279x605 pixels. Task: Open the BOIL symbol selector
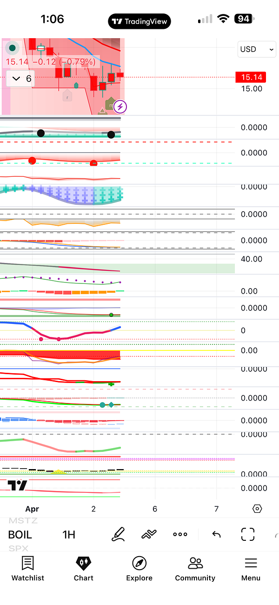point(20,535)
